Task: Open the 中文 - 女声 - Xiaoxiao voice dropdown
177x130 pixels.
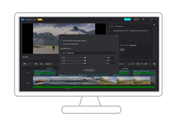Action: click(x=135, y=45)
